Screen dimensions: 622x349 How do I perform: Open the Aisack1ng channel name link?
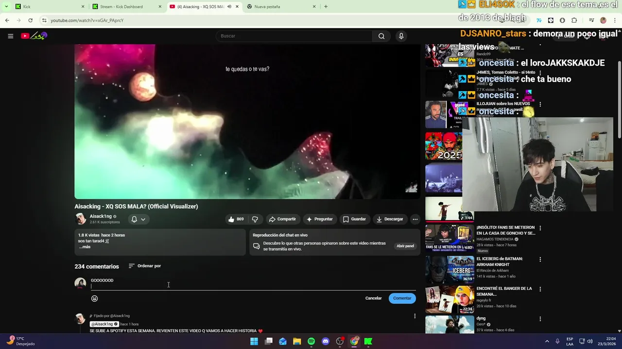[101, 216]
